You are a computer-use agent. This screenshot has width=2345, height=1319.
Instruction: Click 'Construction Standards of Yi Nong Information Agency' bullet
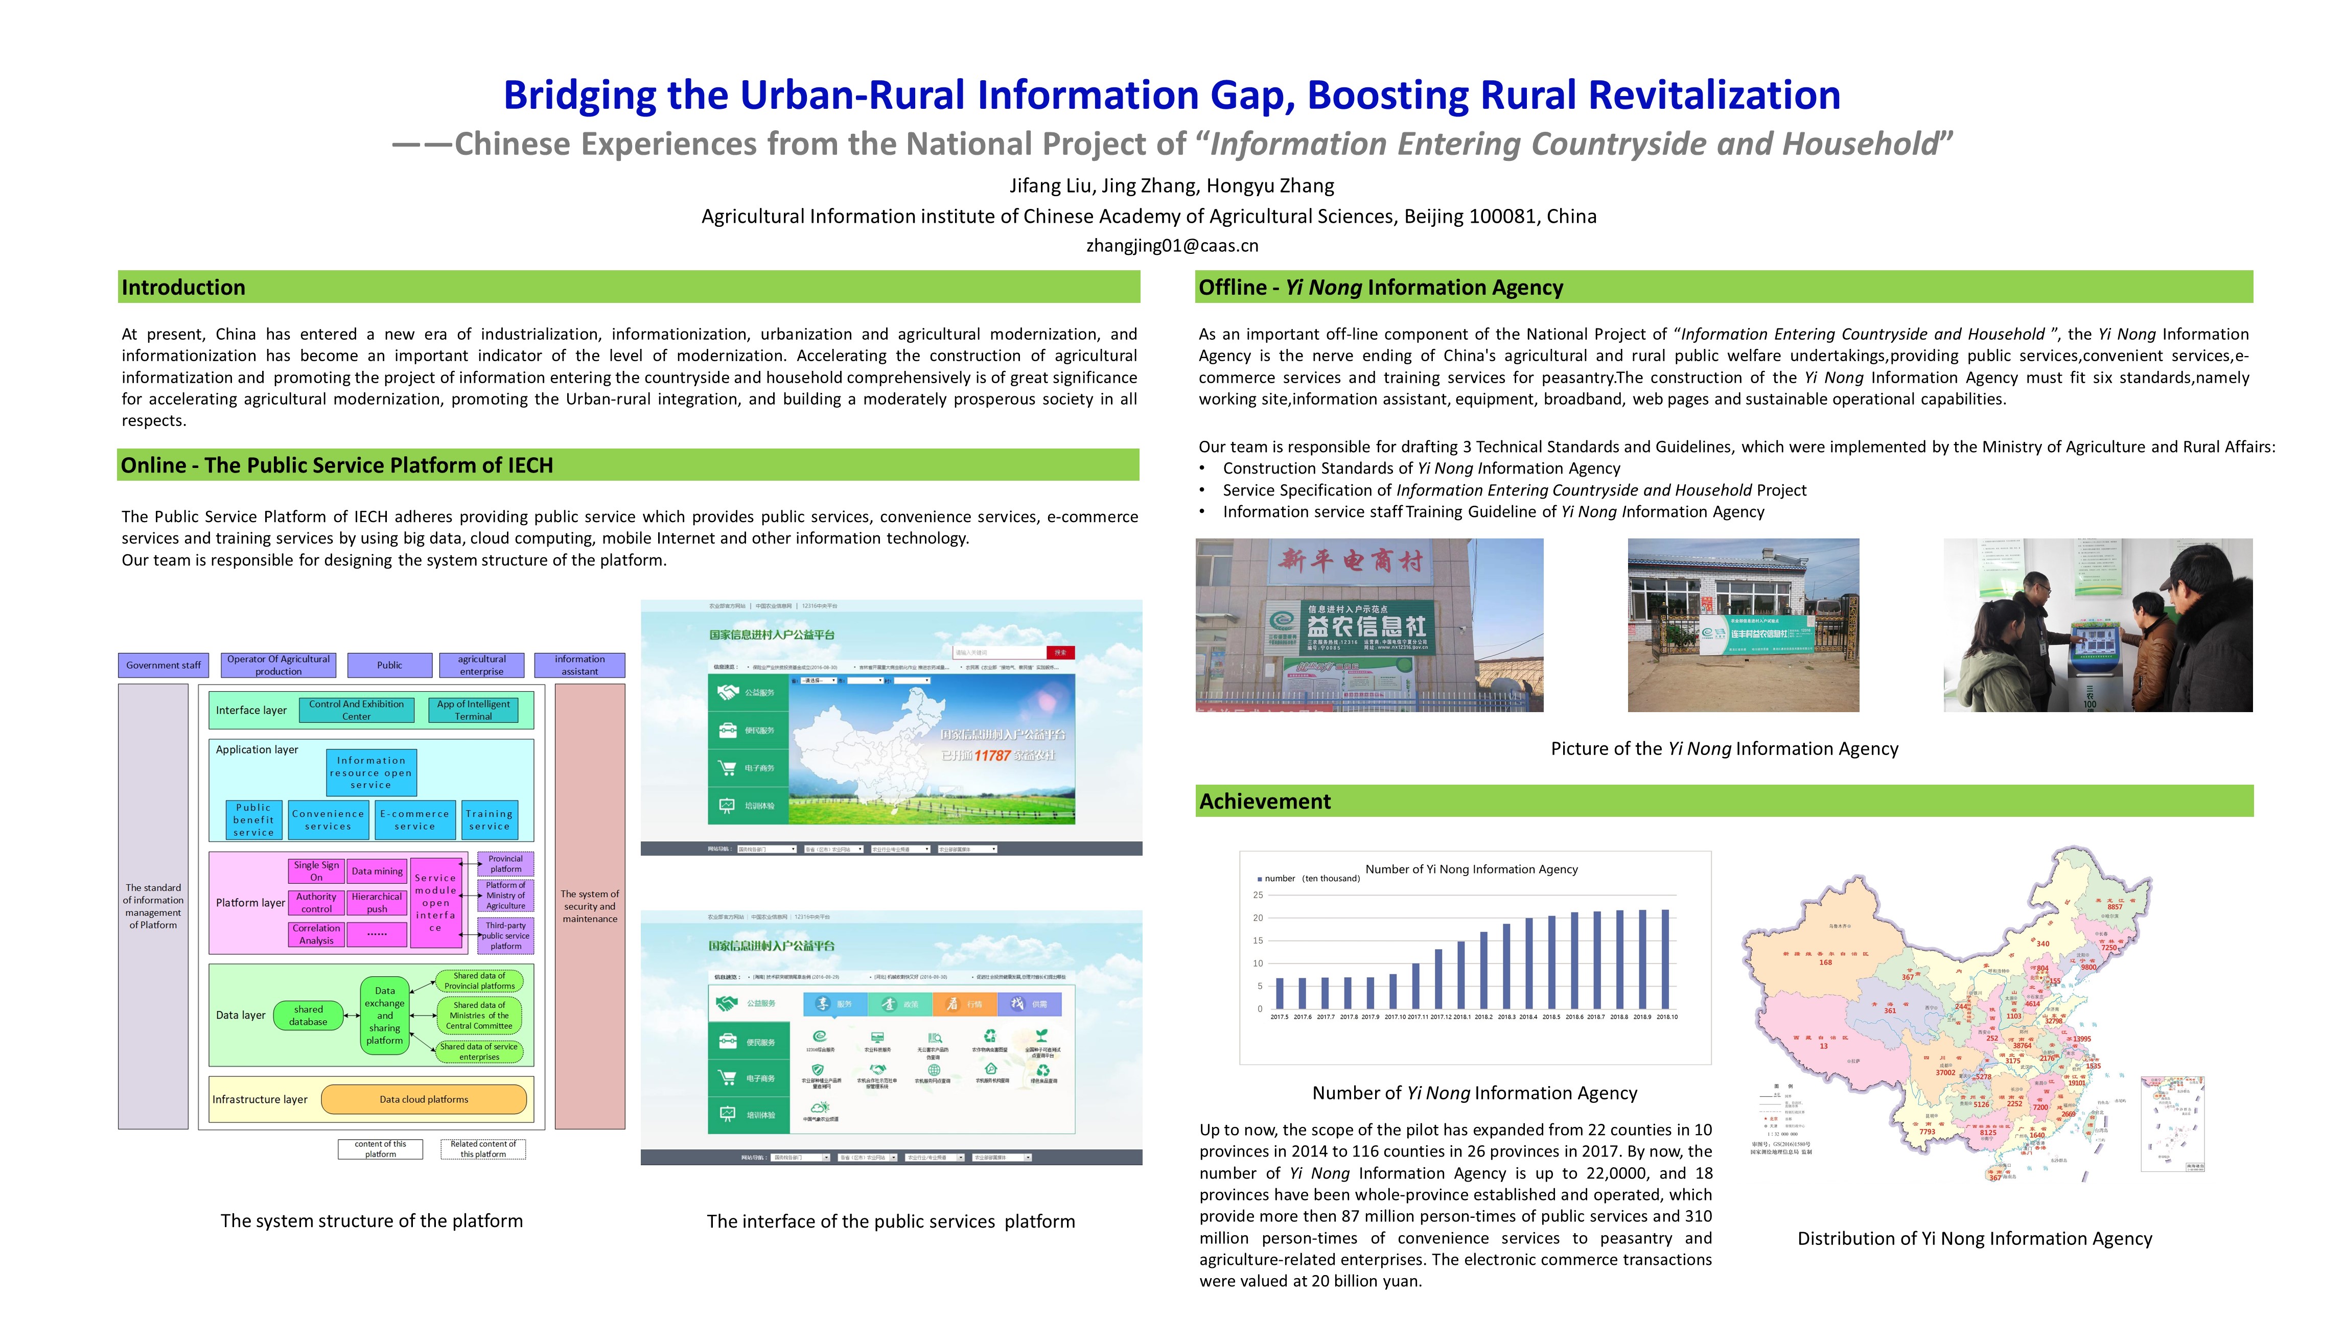tap(1421, 469)
